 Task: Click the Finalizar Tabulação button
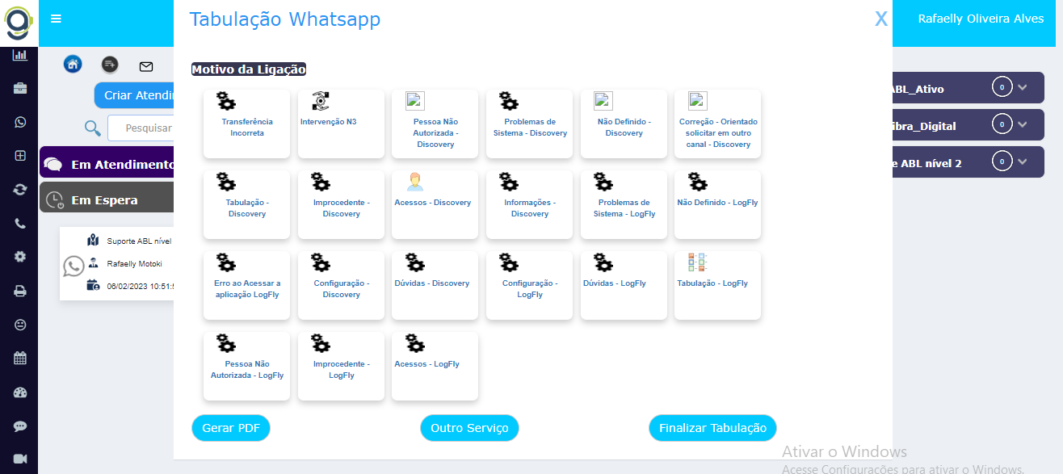[x=712, y=428]
